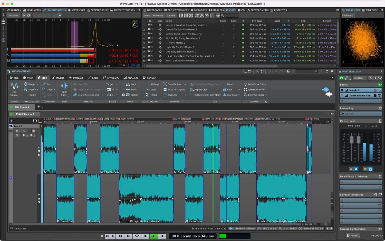Collapse the ribbon with chevron arrow
This screenshot has width=385, height=241.
tap(332, 78)
